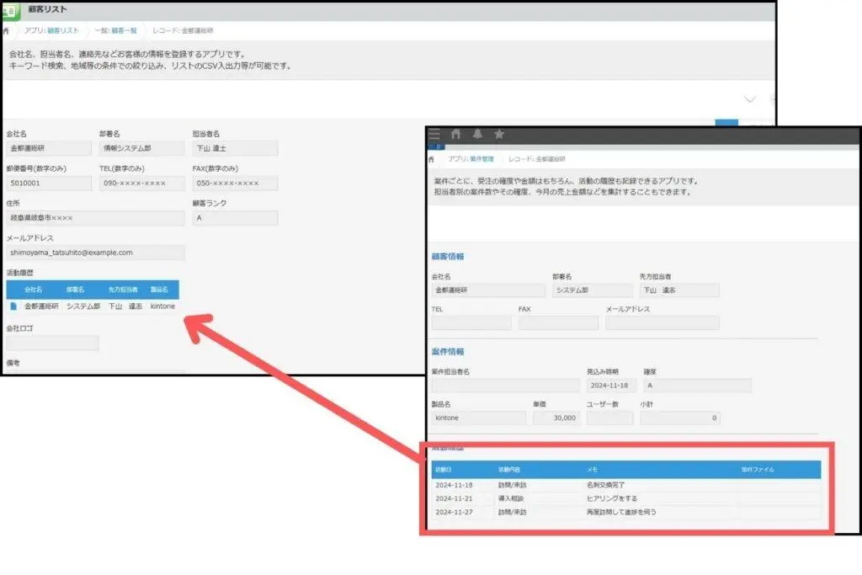Click the 見込み時期 date field 2024-11-18
The image size is (862, 575).
point(611,386)
